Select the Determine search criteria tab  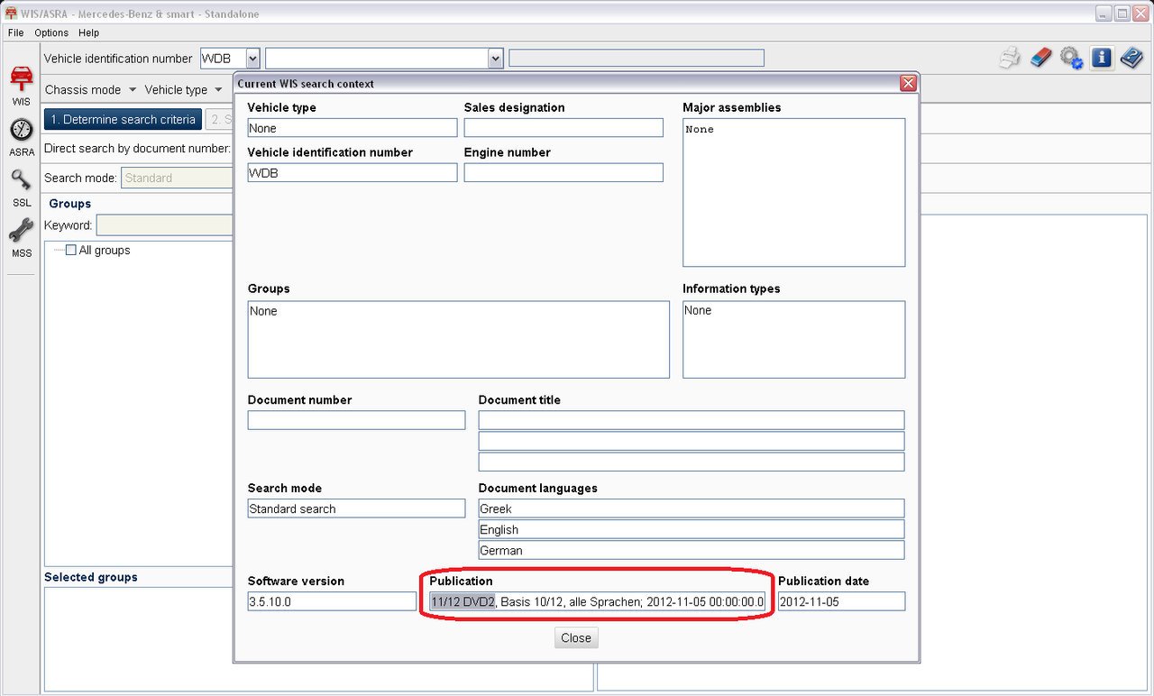point(123,119)
